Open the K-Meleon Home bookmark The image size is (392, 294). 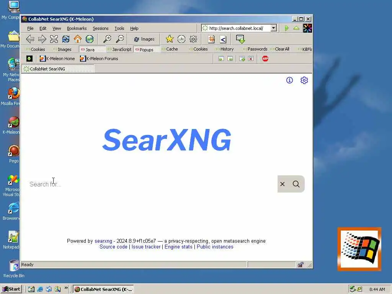(57, 59)
